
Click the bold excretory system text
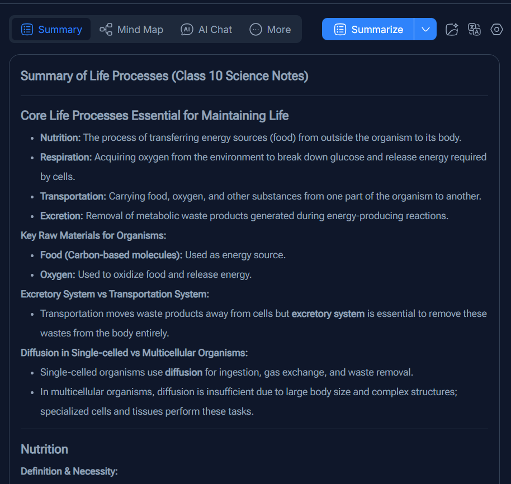(328, 314)
